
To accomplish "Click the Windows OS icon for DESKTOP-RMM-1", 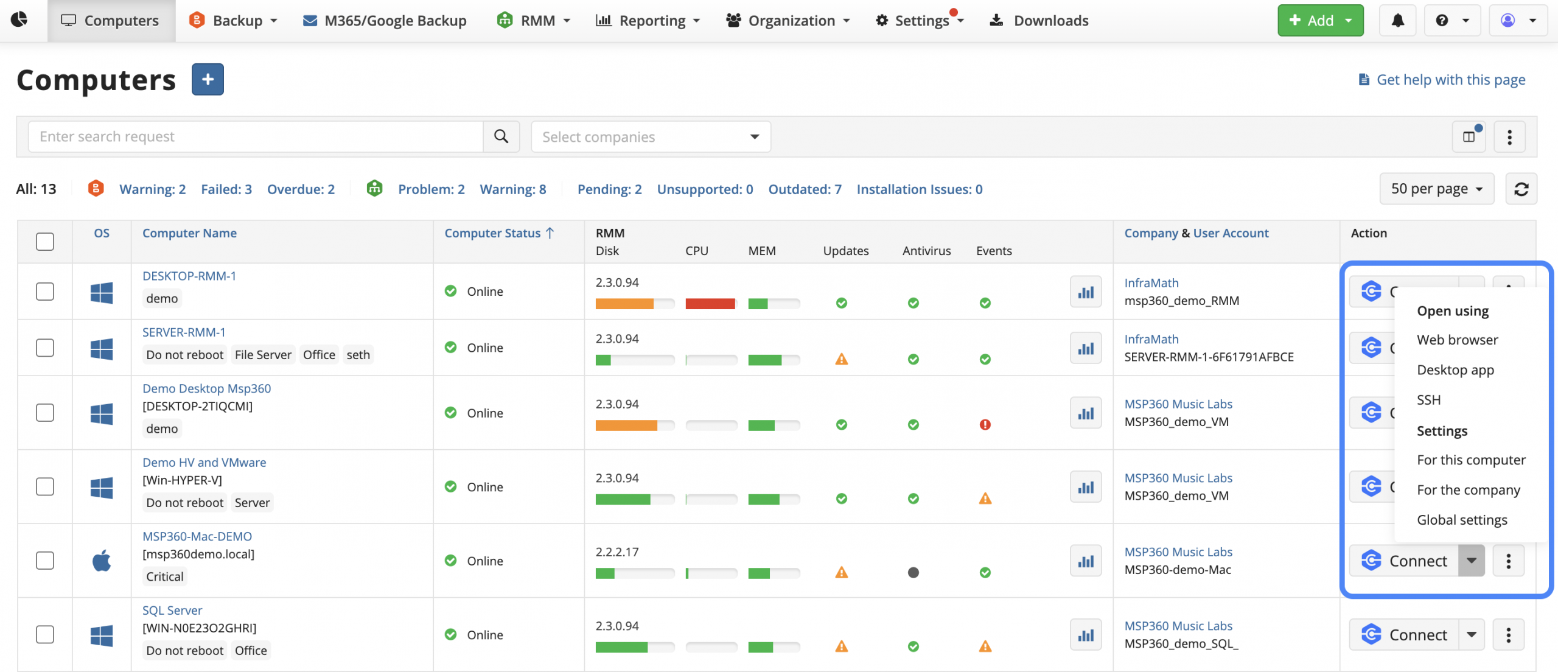I will (x=102, y=293).
